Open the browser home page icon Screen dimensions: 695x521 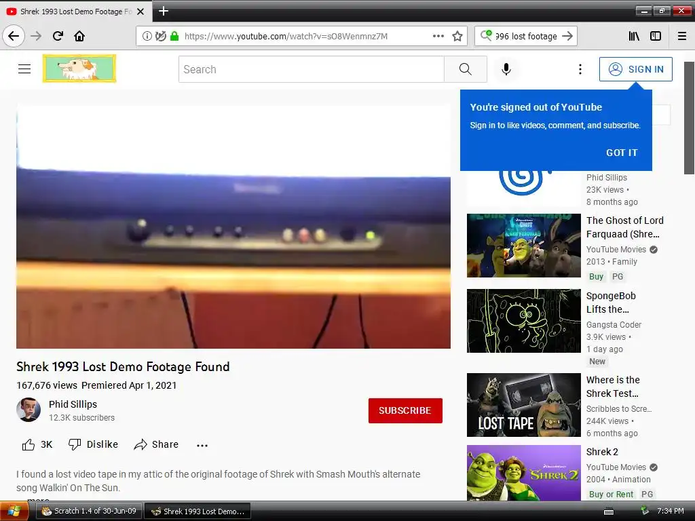tap(79, 36)
